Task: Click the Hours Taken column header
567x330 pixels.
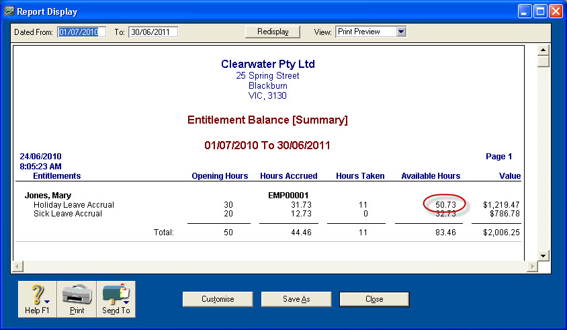Action: [x=360, y=176]
